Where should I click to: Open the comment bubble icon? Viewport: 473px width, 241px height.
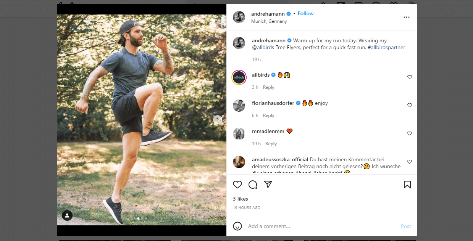tap(253, 185)
